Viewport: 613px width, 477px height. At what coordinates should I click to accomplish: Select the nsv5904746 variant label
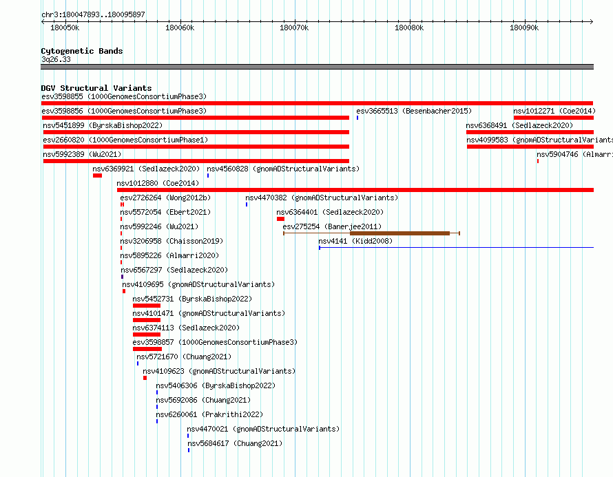click(574, 154)
